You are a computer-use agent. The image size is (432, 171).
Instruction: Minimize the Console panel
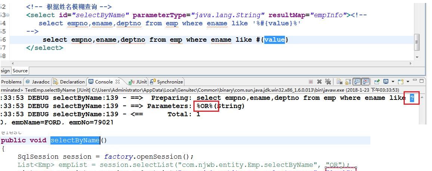[x=415, y=81]
